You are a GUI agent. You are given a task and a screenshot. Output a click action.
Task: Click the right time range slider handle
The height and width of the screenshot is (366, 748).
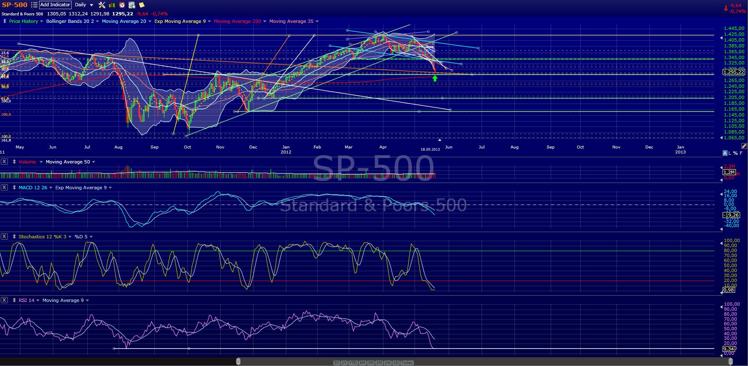[x=731, y=361]
